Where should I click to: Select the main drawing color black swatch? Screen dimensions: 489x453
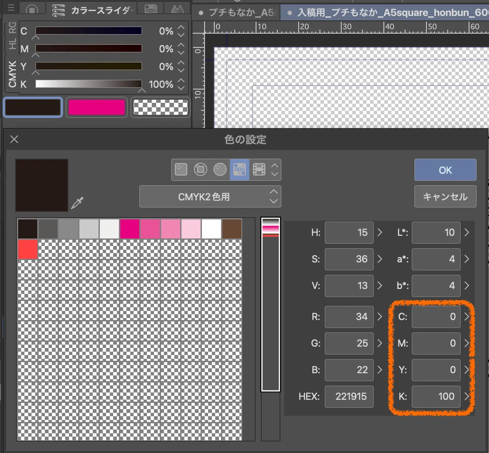pyautogui.click(x=33, y=107)
